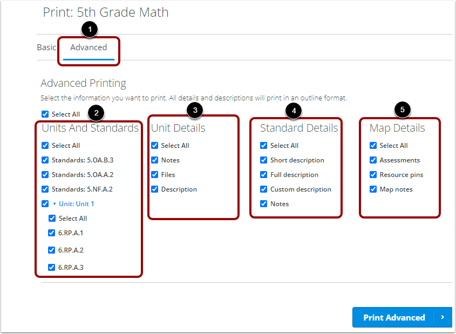Toggle Select All under Standard Details
Viewport: 456px width, 334px height.
[264, 145]
